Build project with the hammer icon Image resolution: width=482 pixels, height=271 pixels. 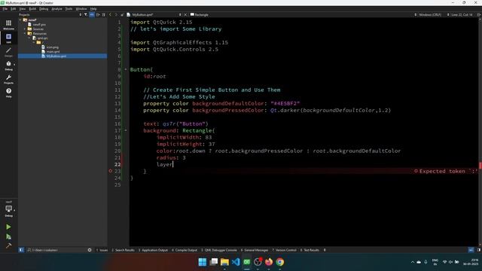tap(8, 246)
